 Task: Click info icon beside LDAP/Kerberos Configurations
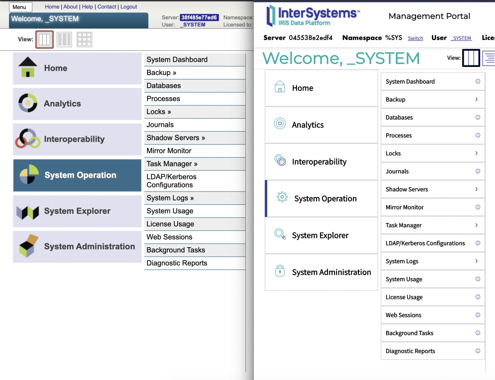coord(478,243)
